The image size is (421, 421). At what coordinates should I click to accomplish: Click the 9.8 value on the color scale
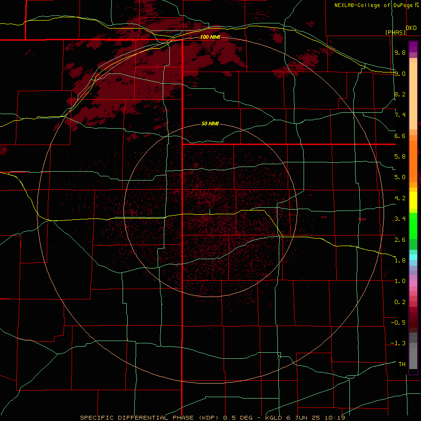tap(400, 53)
